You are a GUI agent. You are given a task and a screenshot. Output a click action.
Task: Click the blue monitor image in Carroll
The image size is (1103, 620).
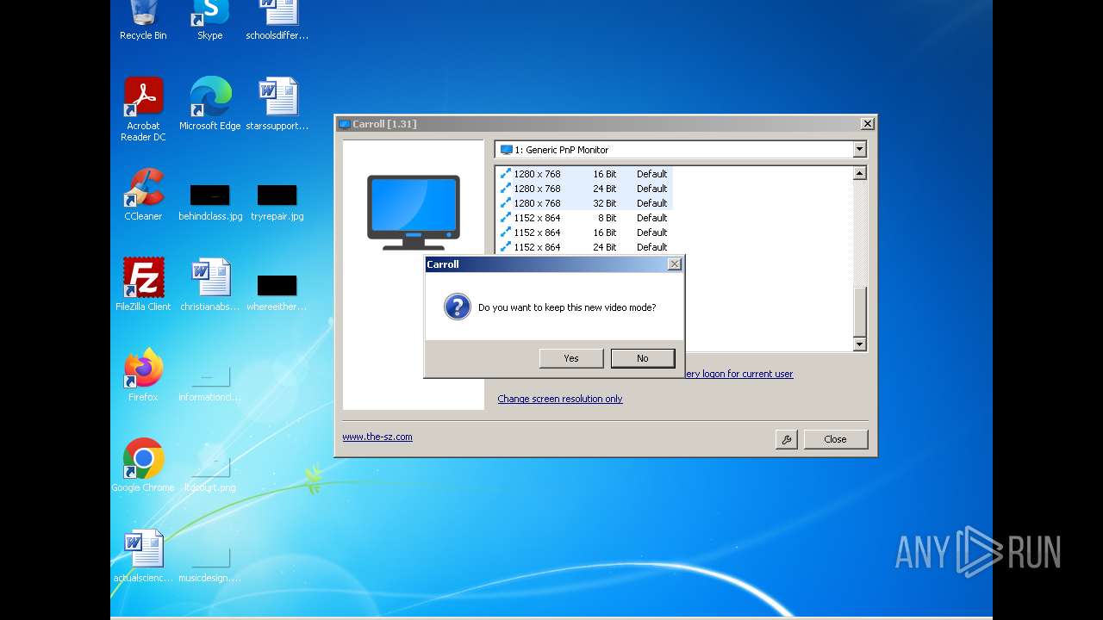pos(414,212)
